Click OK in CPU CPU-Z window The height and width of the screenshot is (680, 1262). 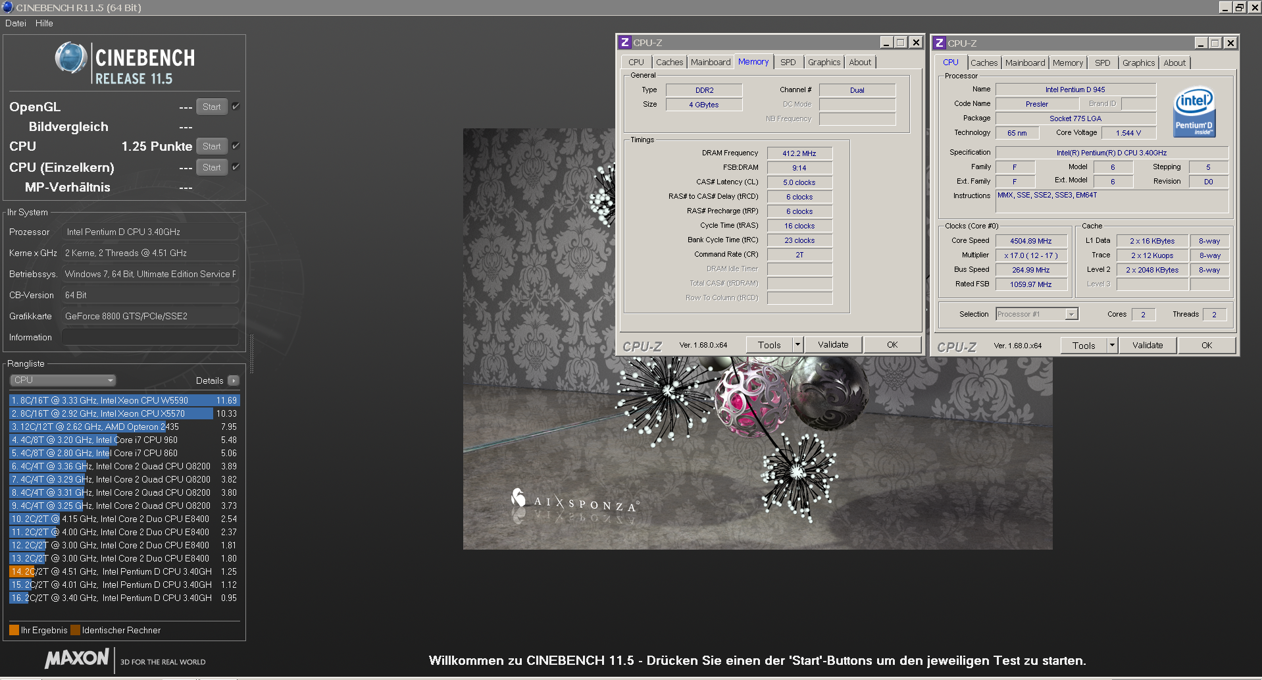click(x=1207, y=345)
